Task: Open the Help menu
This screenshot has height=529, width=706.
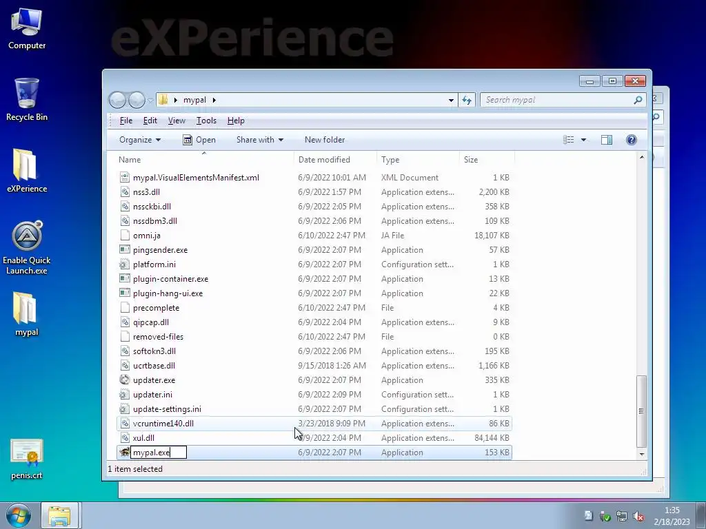Action: pyautogui.click(x=236, y=121)
